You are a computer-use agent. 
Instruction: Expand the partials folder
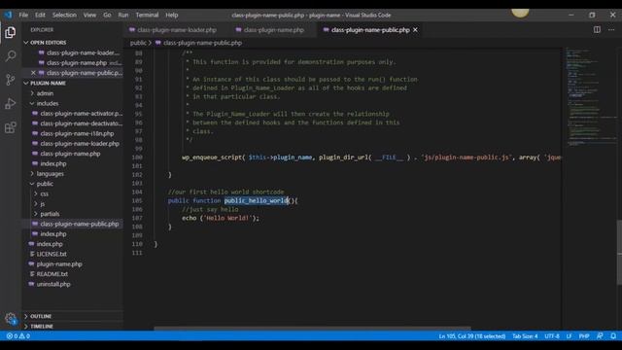[50, 214]
